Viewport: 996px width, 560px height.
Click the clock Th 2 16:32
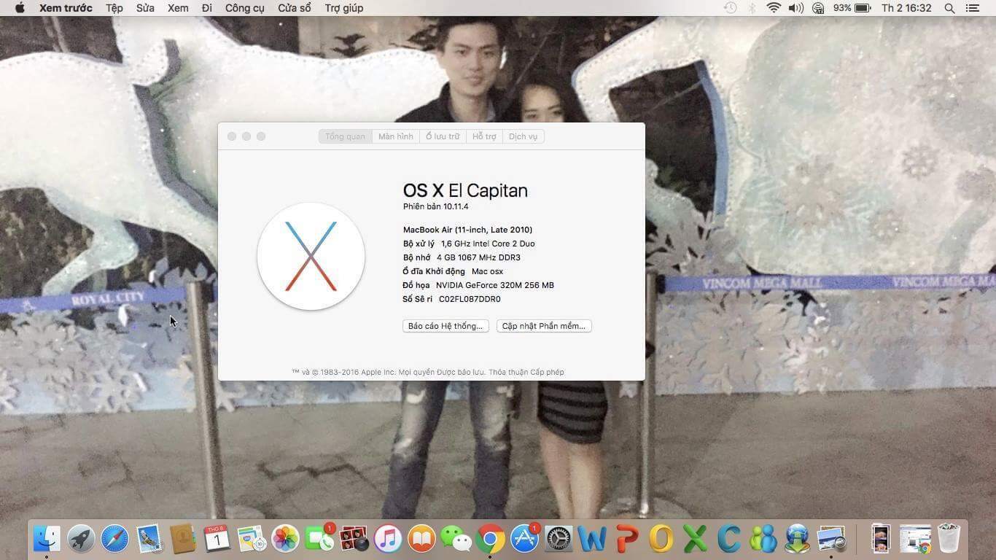(x=906, y=8)
